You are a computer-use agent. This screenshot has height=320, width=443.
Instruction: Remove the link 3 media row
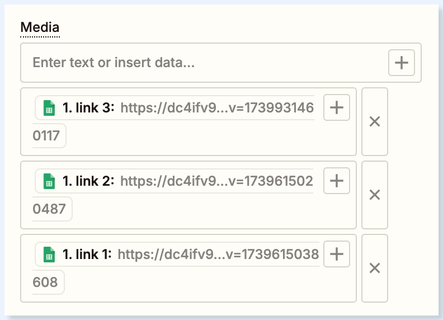375,121
